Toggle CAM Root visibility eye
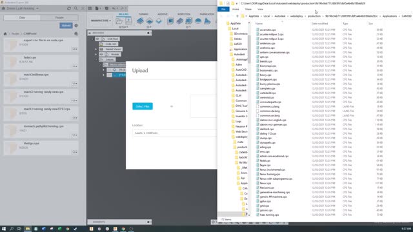 [x=97, y=39]
